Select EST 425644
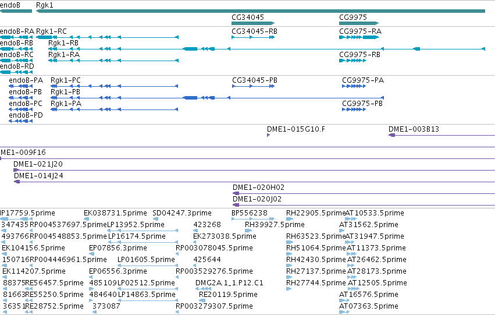Viewport: 495px width, 315px height. pos(207,260)
